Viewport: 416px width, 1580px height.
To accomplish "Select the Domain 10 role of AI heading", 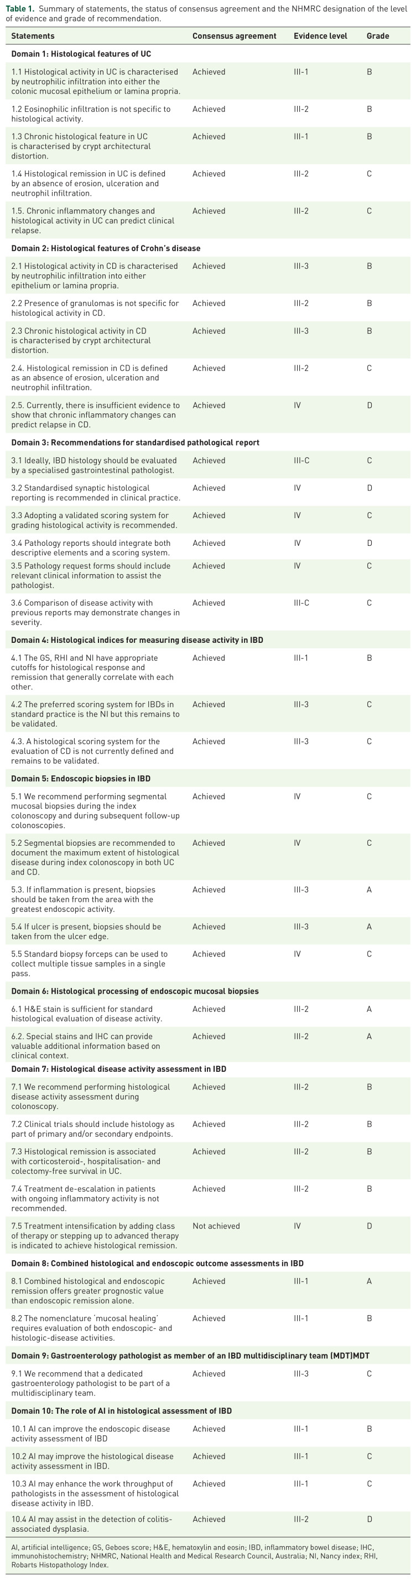I will tap(121, 1411).
